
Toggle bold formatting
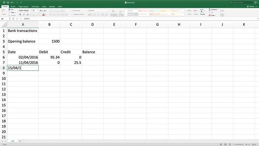tap(20, 15)
